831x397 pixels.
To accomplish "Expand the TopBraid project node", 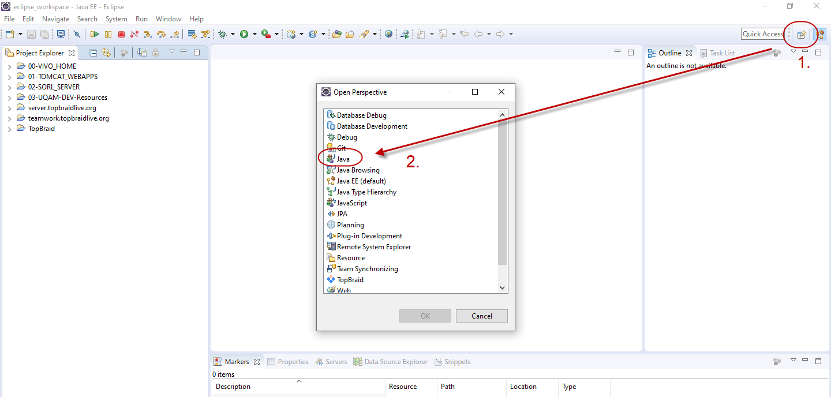I will (x=10, y=129).
